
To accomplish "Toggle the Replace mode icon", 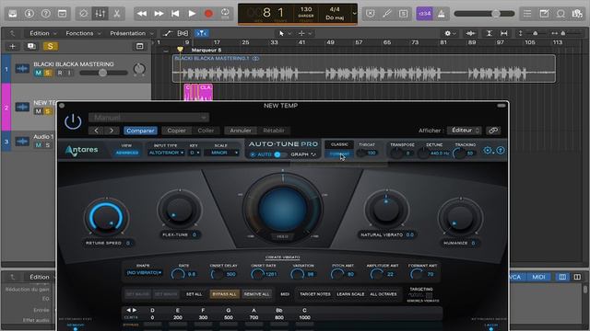I will coord(371,14).
